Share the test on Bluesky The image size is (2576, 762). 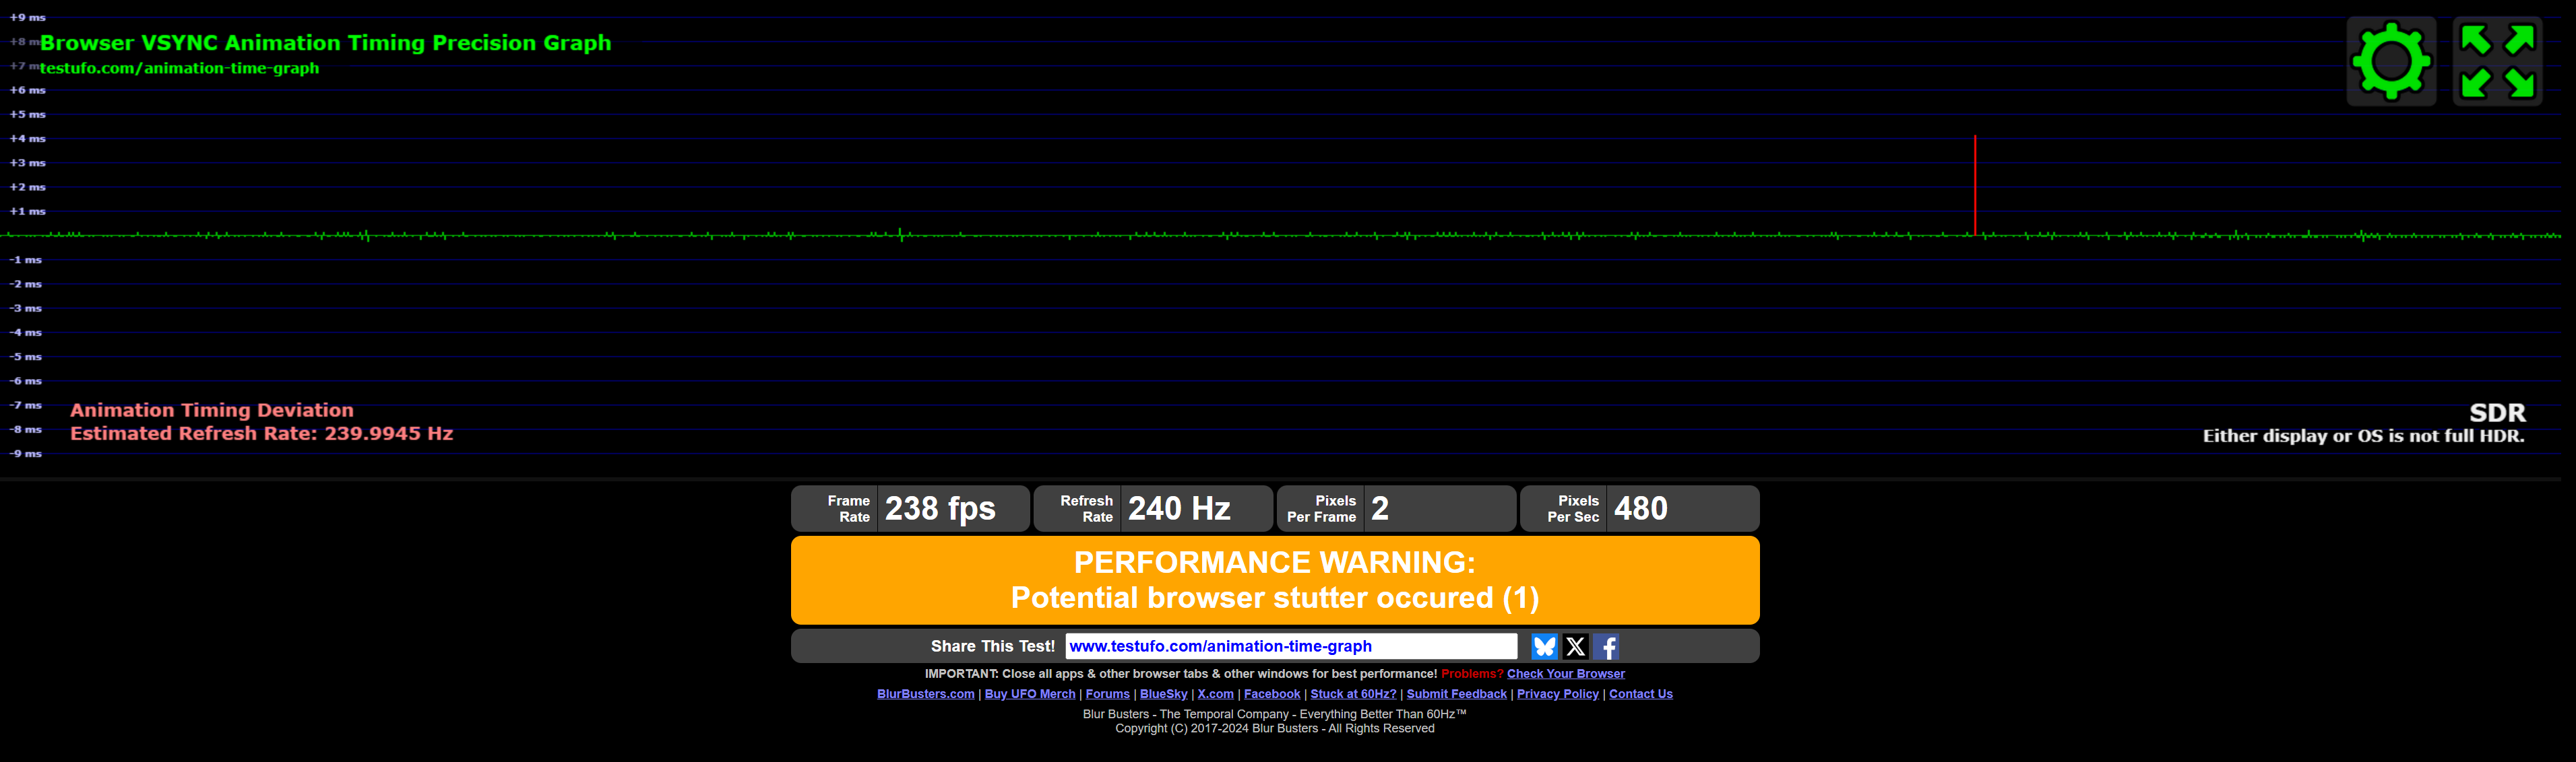pyautogui.click(x=1544, y=646)
